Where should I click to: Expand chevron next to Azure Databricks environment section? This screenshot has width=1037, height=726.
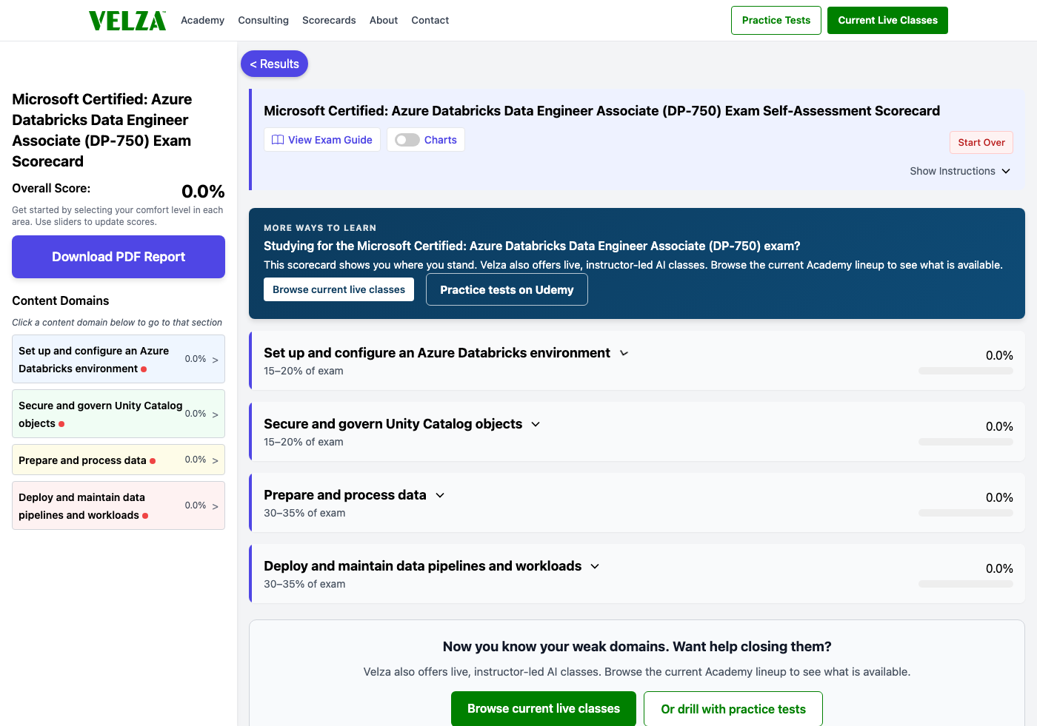tap(624, 354)
